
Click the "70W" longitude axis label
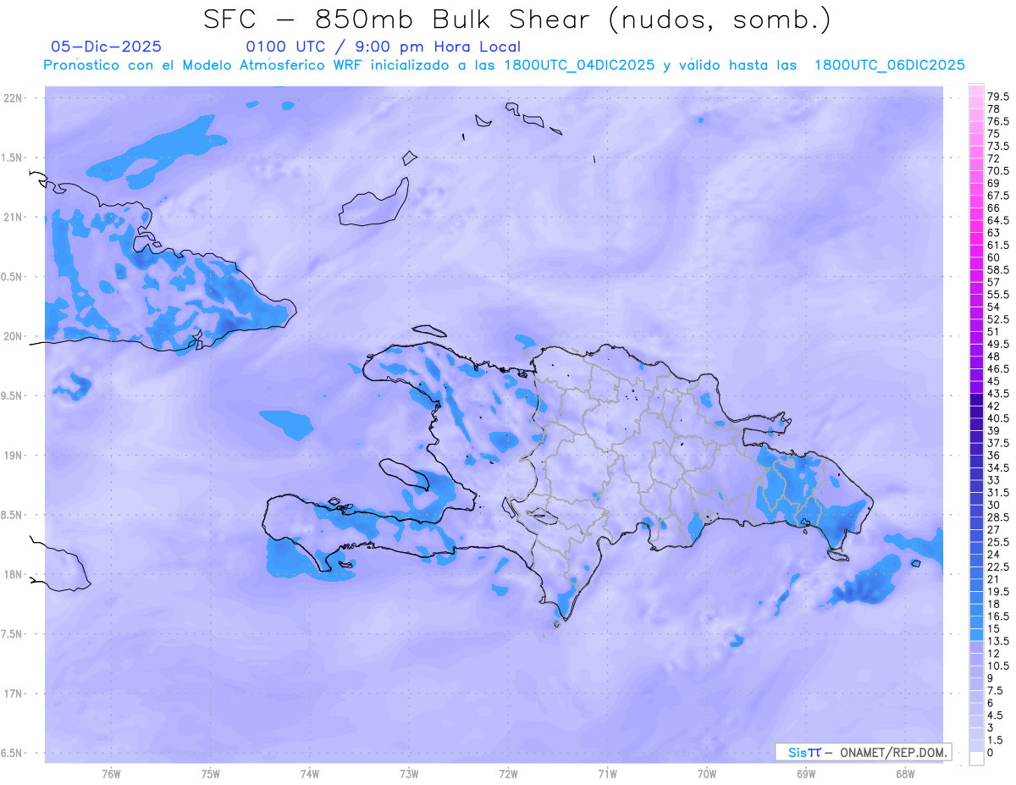coord(707,774)
